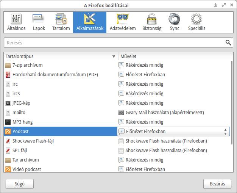Select the mailto content type

[x=117, y=113]
